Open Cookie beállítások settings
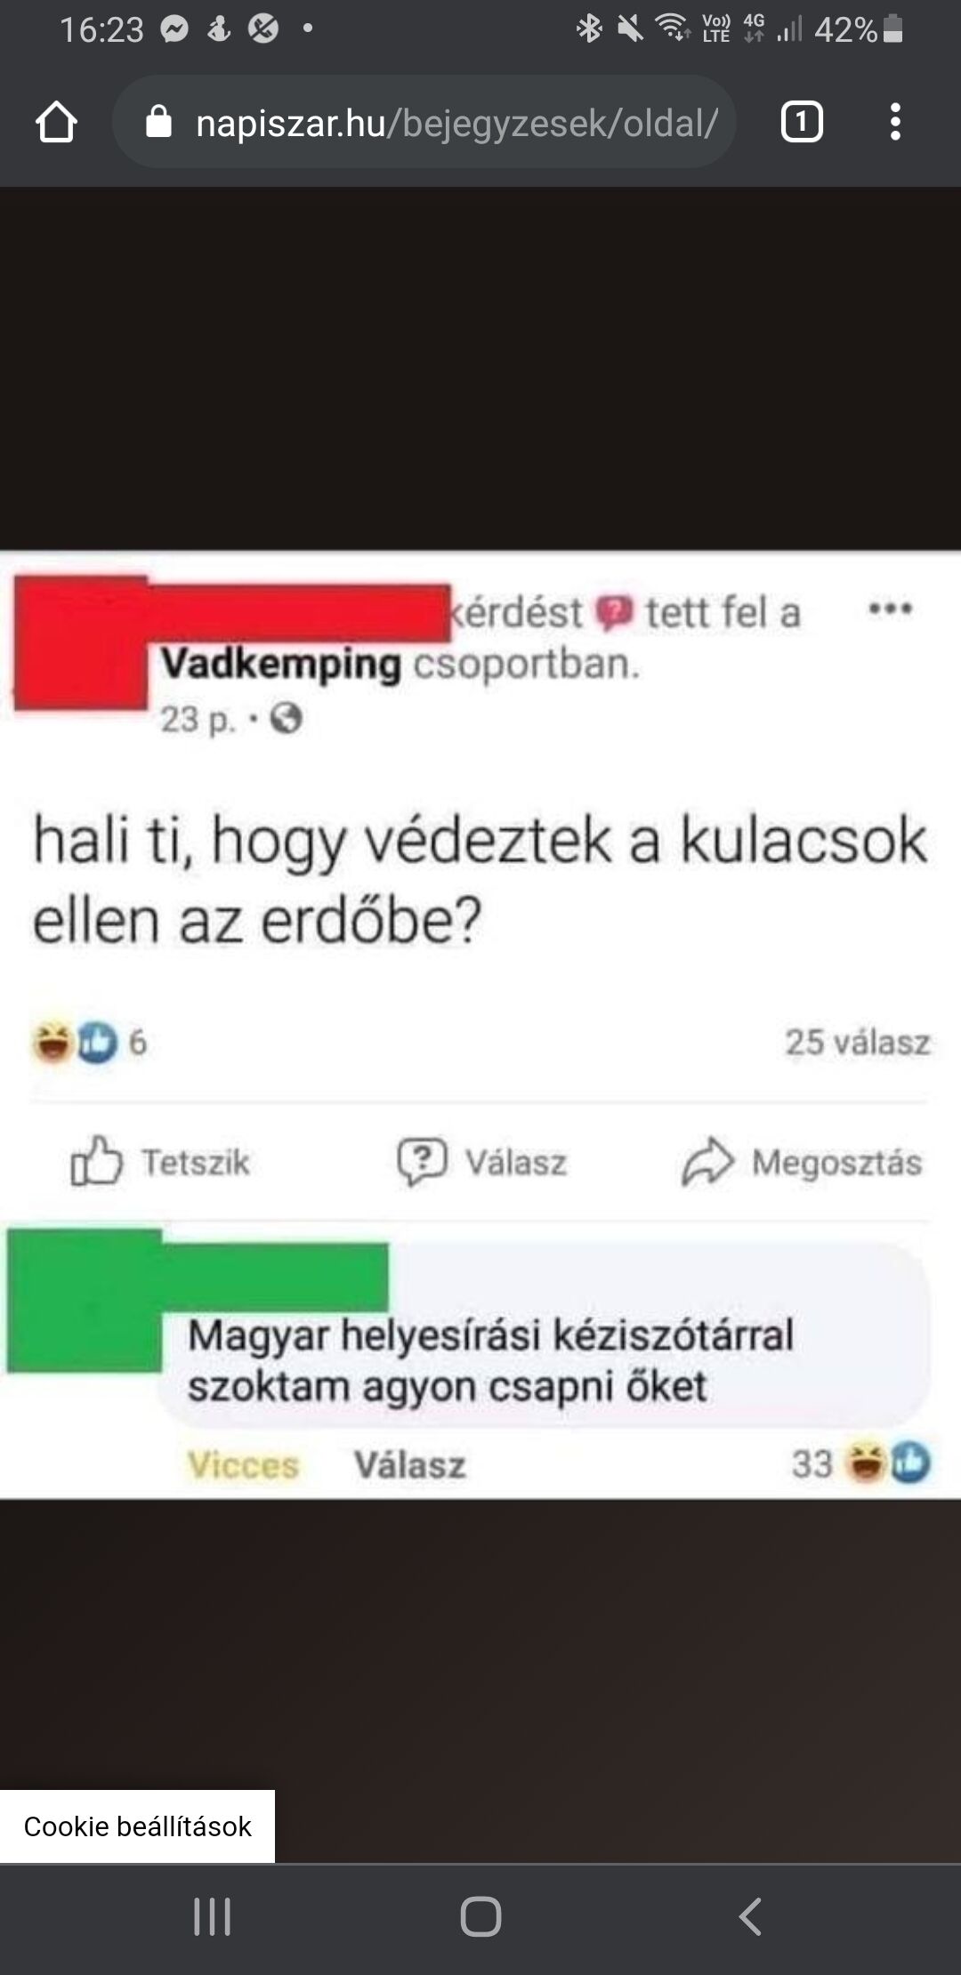This screenshot has width=961, height=1975. (x=137, y=1826)
